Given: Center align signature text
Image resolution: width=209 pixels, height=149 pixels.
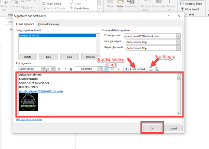Looking at the screenshot, I should pyautogui.click(x=112, y=69).
